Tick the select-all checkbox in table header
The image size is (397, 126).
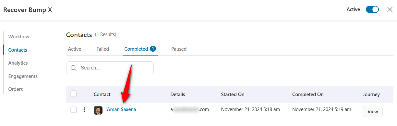[74, 94]
